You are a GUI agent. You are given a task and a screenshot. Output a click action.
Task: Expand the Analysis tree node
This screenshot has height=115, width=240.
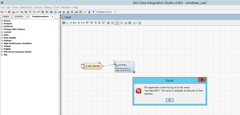[2, 24]
